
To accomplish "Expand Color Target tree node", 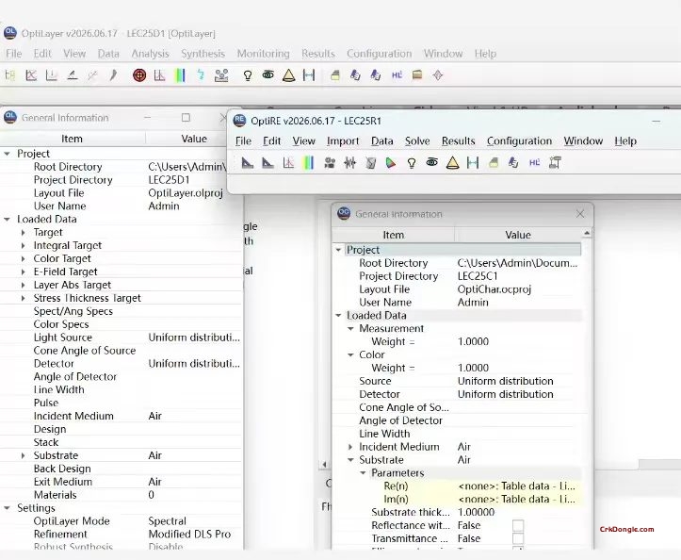I will (x=23, y=258).
